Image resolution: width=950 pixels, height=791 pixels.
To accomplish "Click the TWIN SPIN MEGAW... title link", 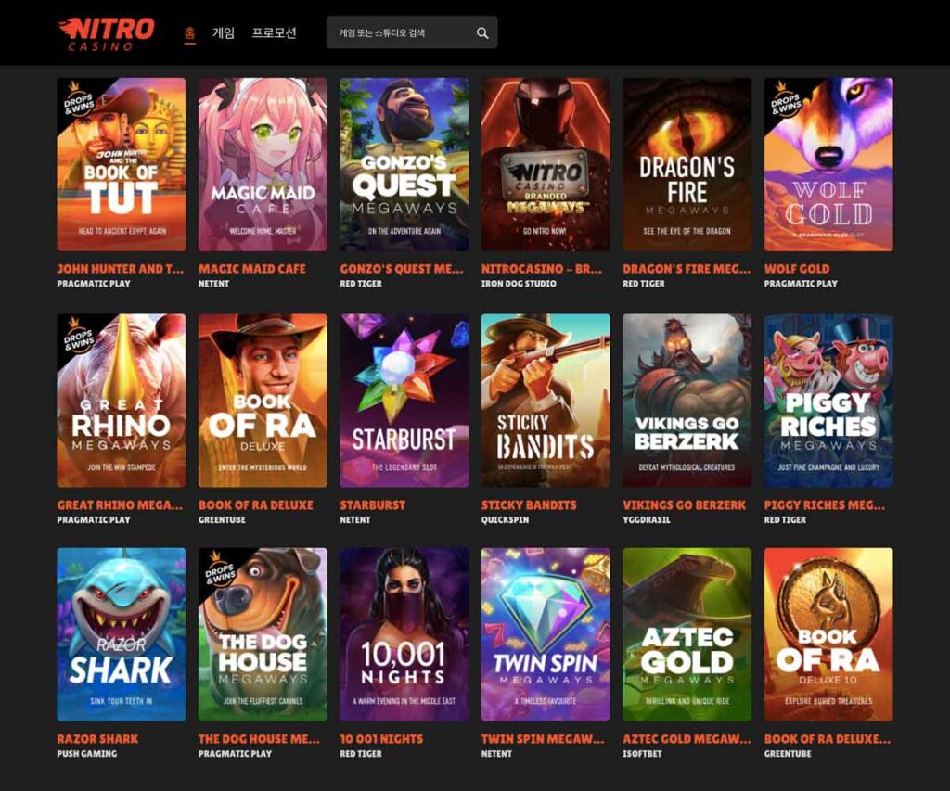I will click(x=542, y=739).
